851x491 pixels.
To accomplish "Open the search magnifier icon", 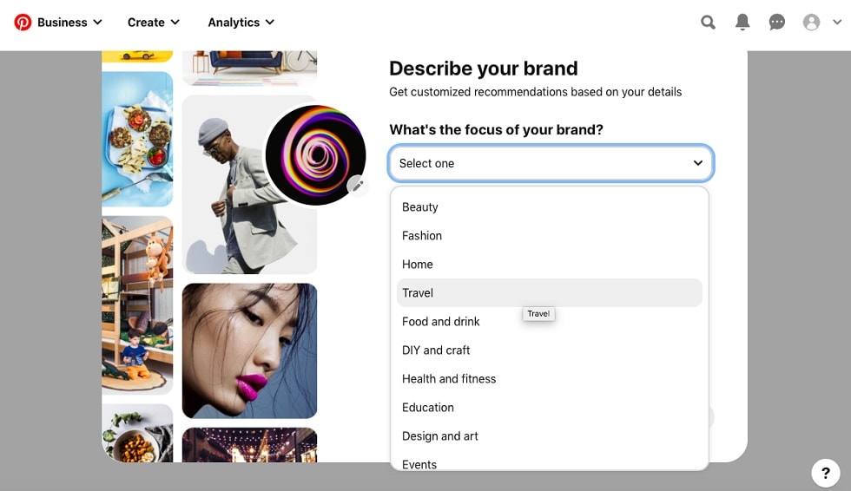I will 708,23.
